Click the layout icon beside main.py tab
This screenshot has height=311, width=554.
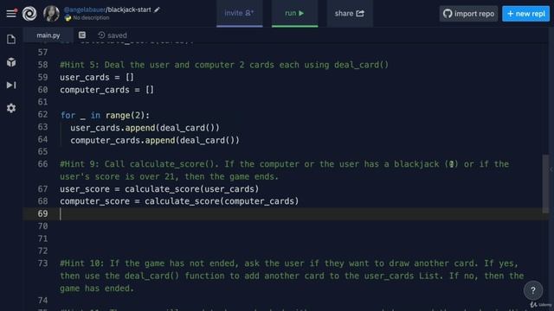[82, 35]
